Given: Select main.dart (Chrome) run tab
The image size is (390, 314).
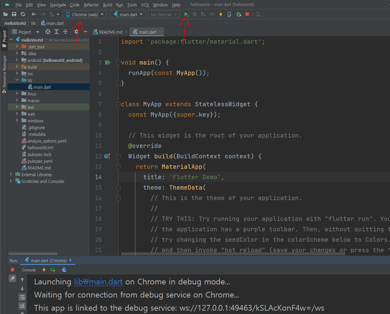Looking at the screenshot, I should (x=48, y=261).
